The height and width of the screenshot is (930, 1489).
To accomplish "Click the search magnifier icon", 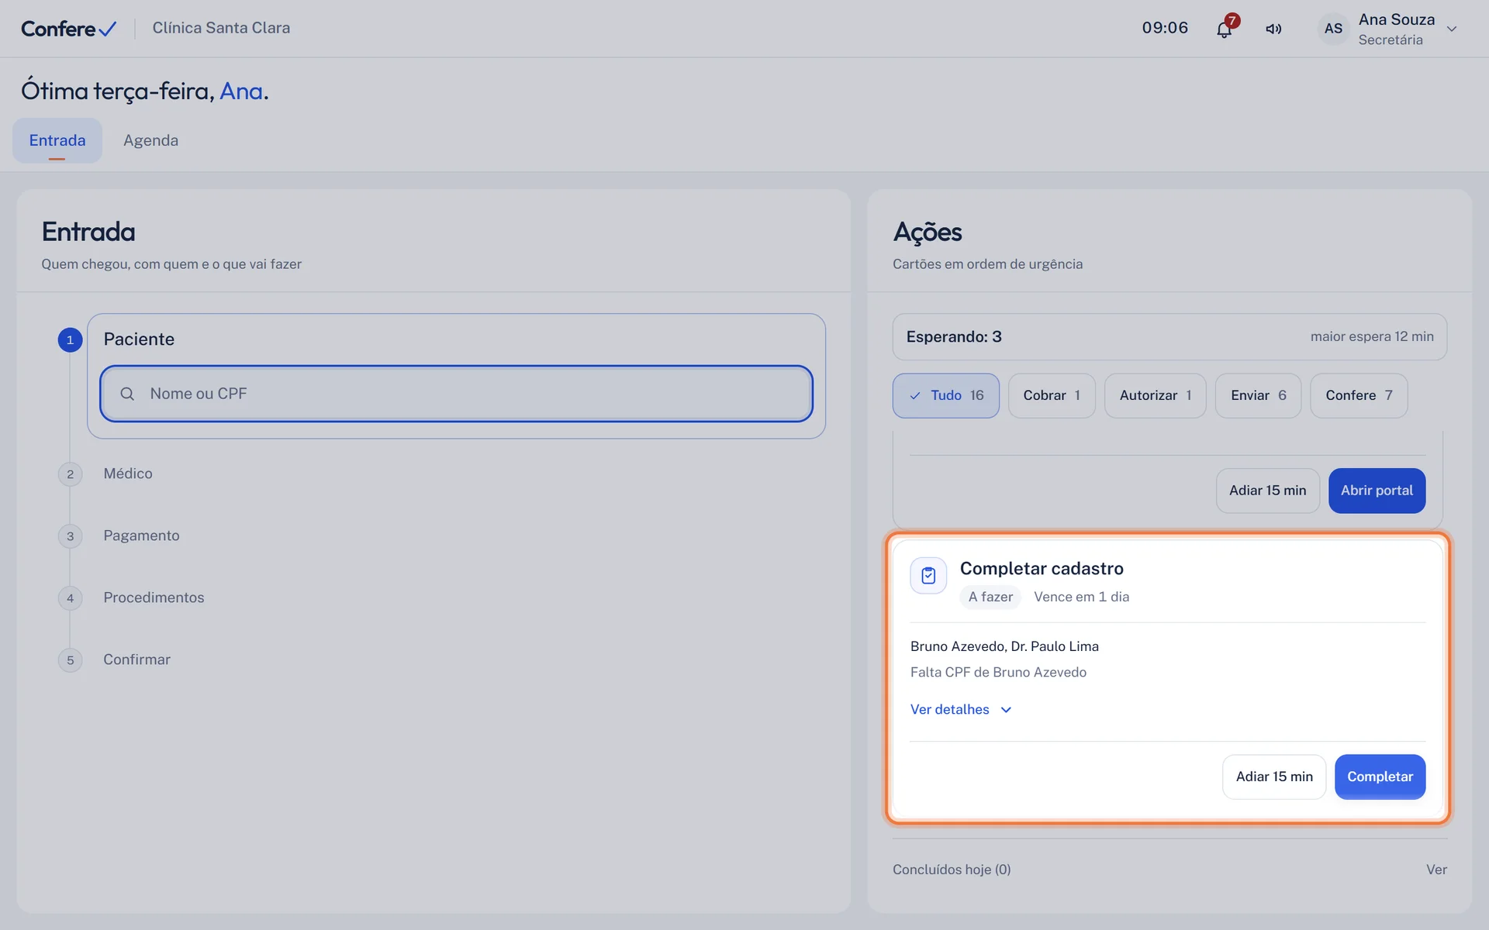I will pos(127,394).
